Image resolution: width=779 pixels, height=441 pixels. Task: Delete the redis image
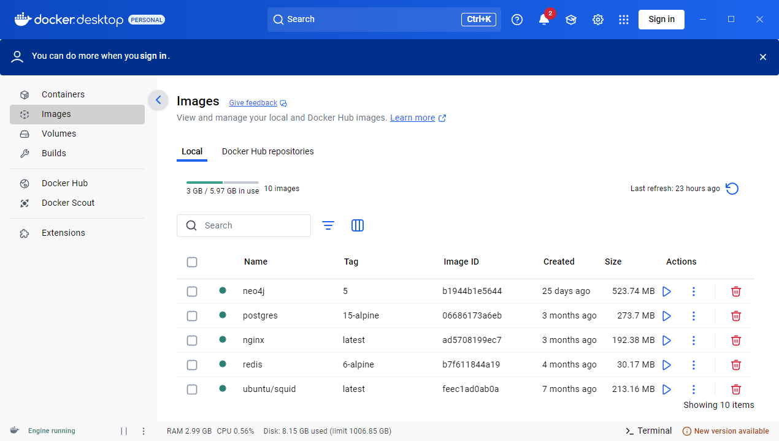(x=736, y=365)
